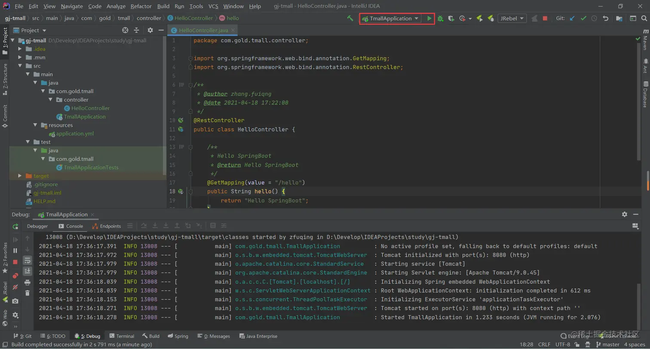Click the camera thread dump icon
The image size is (650, 349).
[x=15, y=301]
